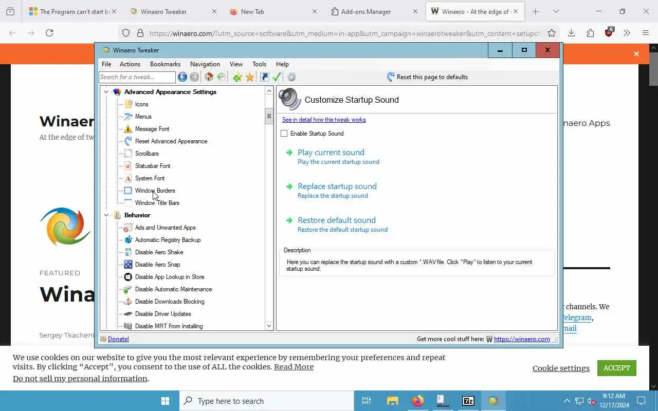Select Disable Automatic Maintenance

[173, 289]
